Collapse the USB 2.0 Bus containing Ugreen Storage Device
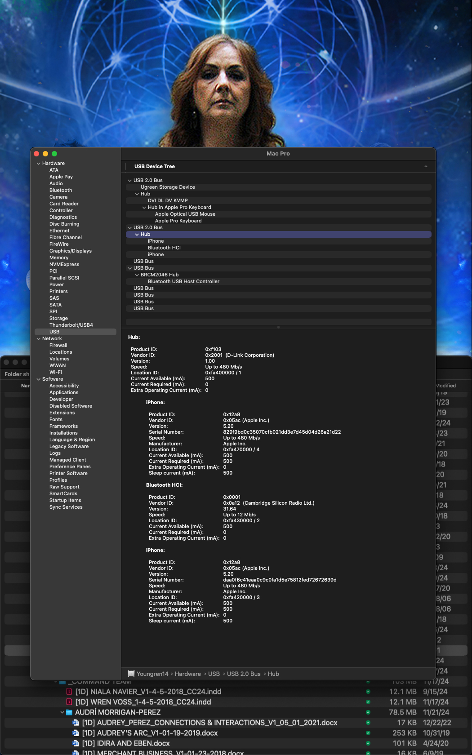Viewport: 472px width, 755px height. pos(129,180)
